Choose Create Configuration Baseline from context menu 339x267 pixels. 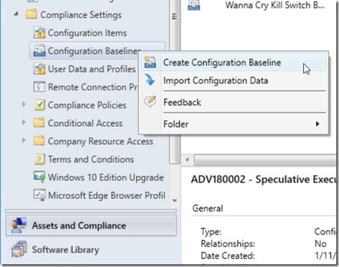233,63
